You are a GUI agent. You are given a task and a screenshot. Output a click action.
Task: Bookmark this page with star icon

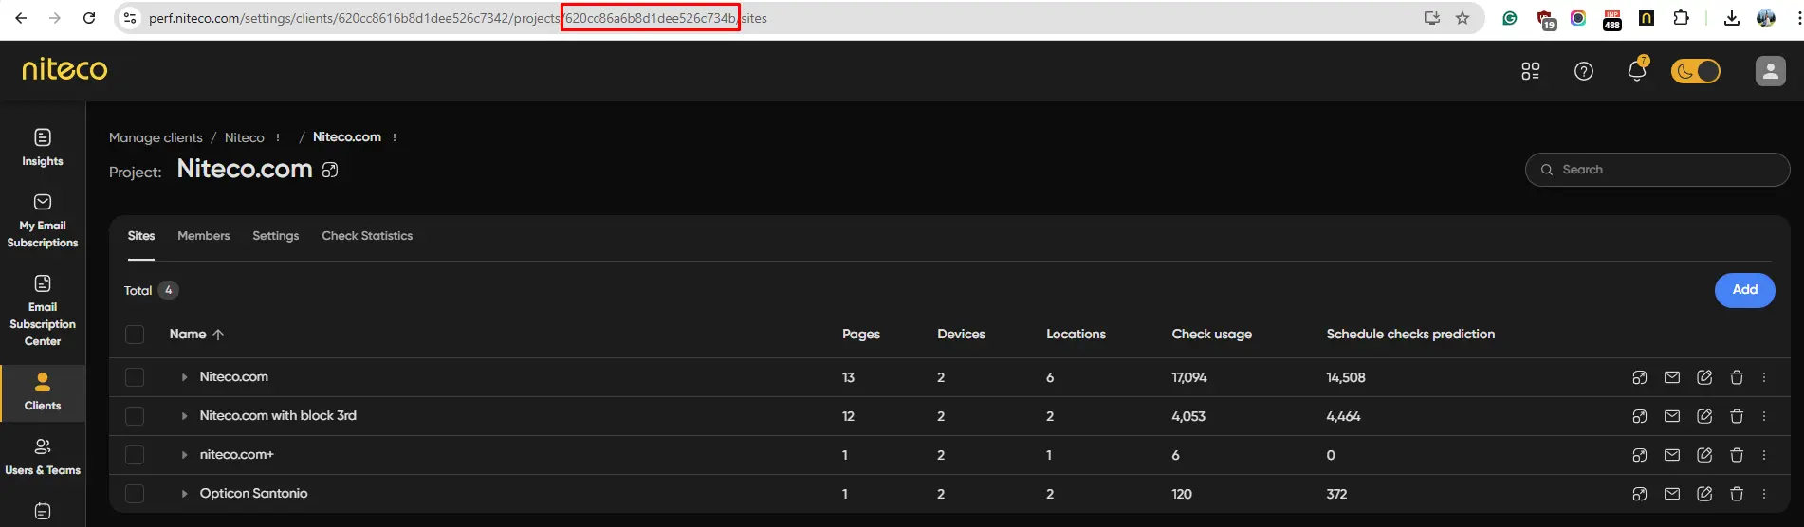point(1463,18)
